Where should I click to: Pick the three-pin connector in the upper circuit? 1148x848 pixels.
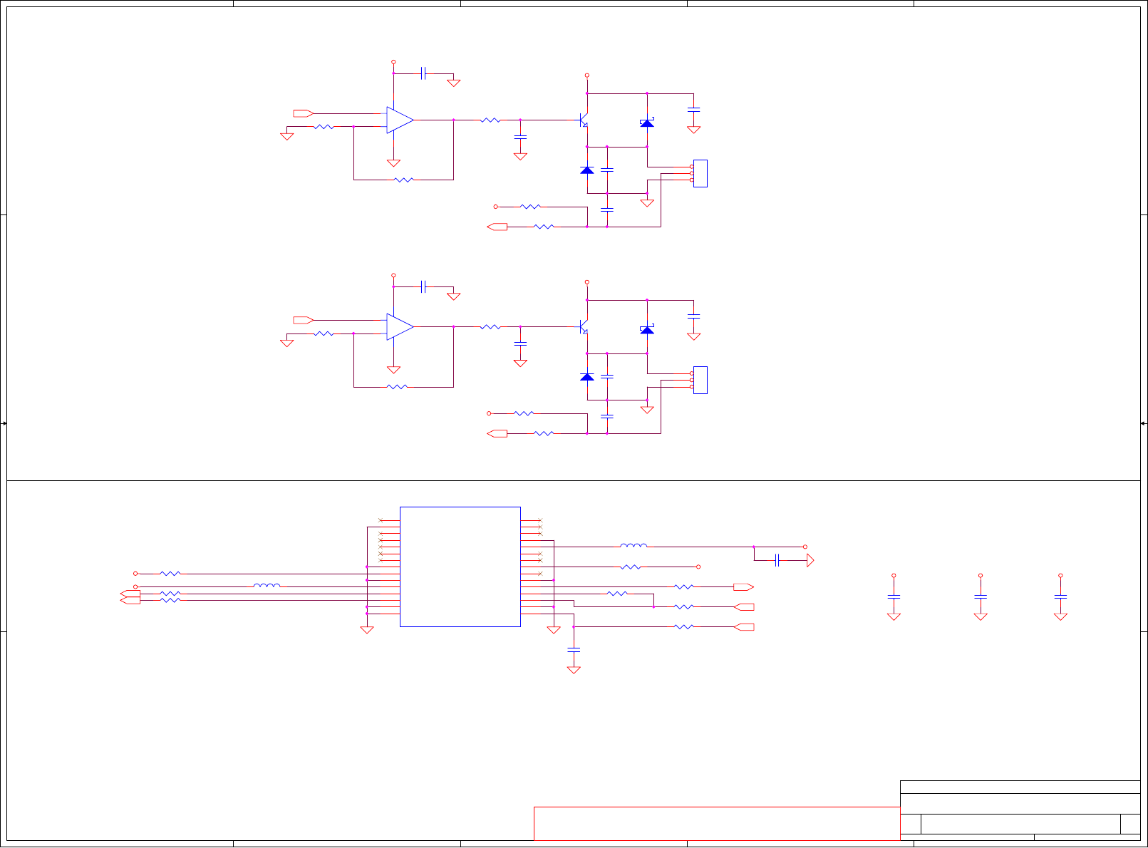tap(700, 173)
